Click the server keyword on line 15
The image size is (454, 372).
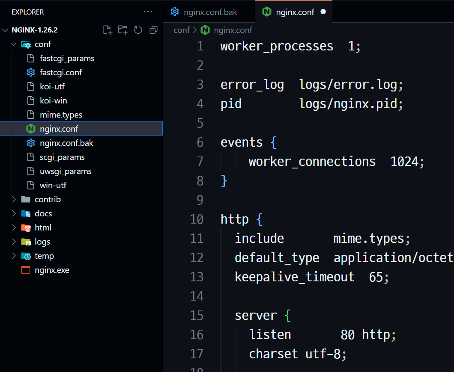tap(256, 316)
